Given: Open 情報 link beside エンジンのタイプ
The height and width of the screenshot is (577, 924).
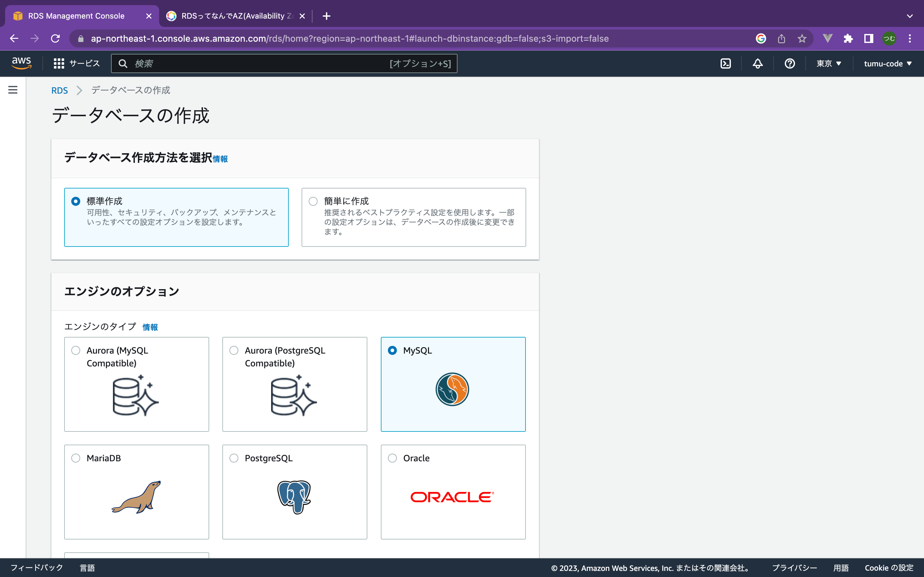Looking at the screenshot, I should pyautogui.click(x=150, y=327).
